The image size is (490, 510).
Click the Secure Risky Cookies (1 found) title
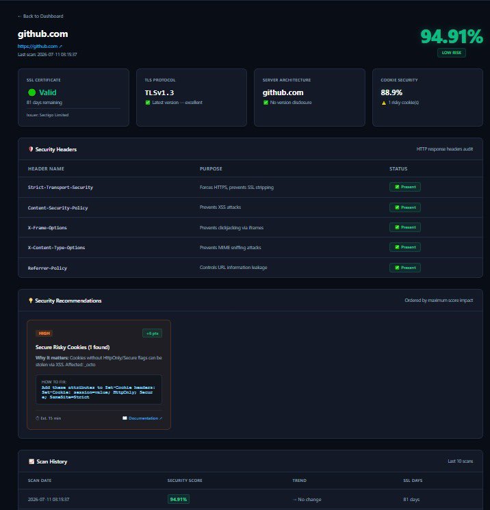(73, 347)
